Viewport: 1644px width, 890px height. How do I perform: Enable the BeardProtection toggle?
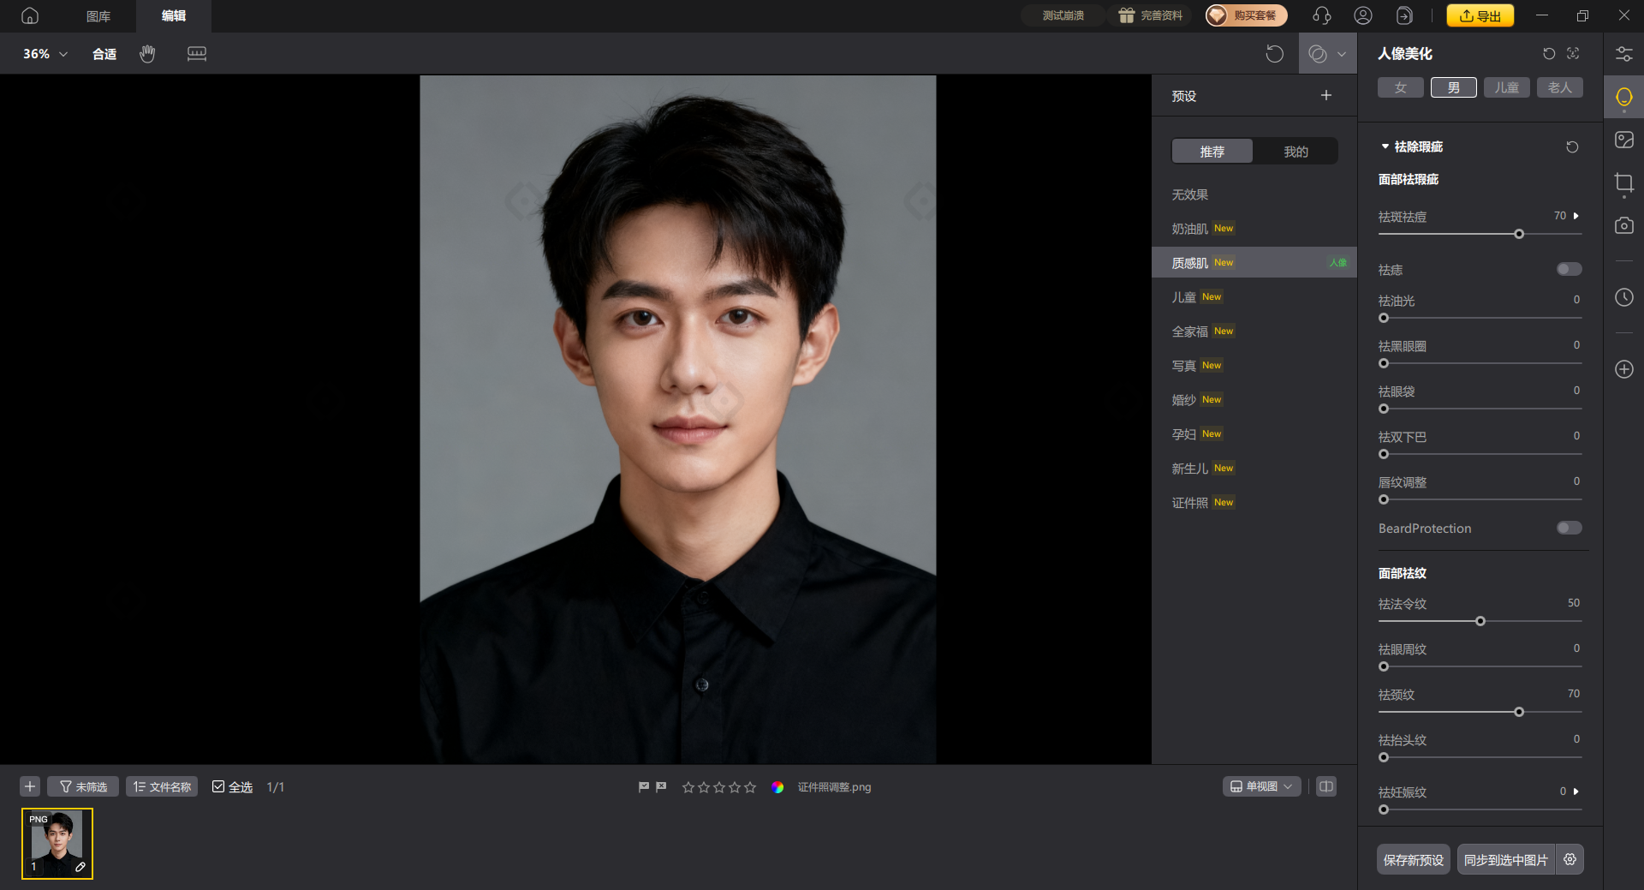pyautogui.click(x=1569, y=529)
